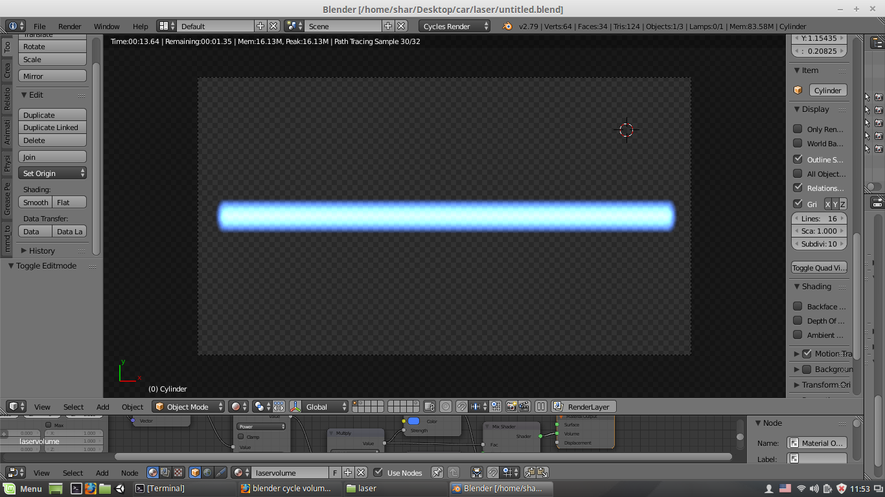The image size is (885, 497).
Task: Toggle the 3D manipulator widget icon
Action: (x=295, y=406)
